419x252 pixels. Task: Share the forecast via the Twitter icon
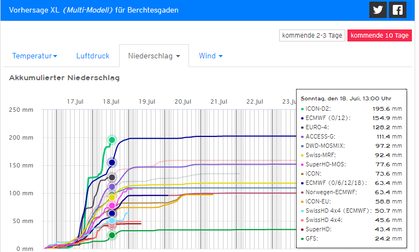tap(378, 10)
